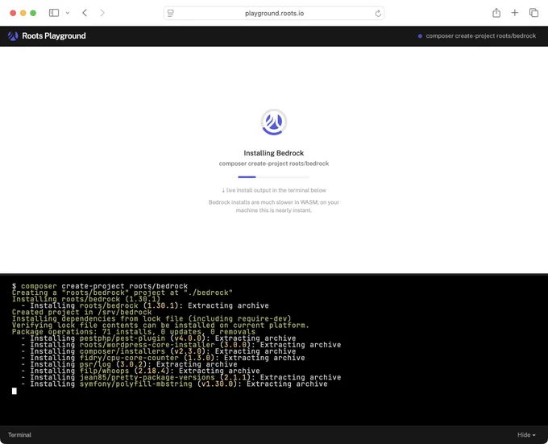
Task: Click the terminal command line with composer create-project
Action: pos(100,286)
